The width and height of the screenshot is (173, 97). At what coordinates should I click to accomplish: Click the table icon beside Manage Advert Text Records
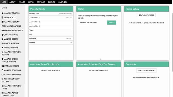2,93
